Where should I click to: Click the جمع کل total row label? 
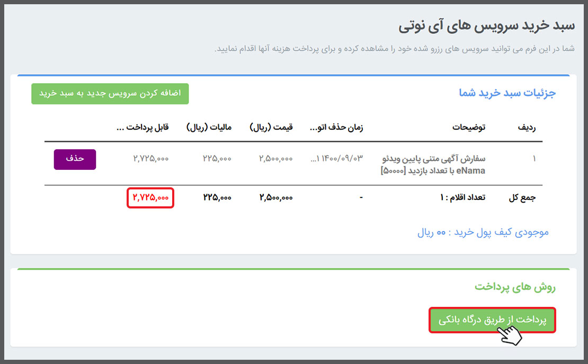(x=522, y=197)
